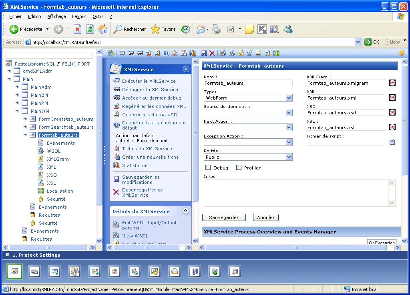Image resolution: width=410 pixels, height=295 pixels.
Task: Collapse the XMLService panel chevron
Action: click(186, 69)
